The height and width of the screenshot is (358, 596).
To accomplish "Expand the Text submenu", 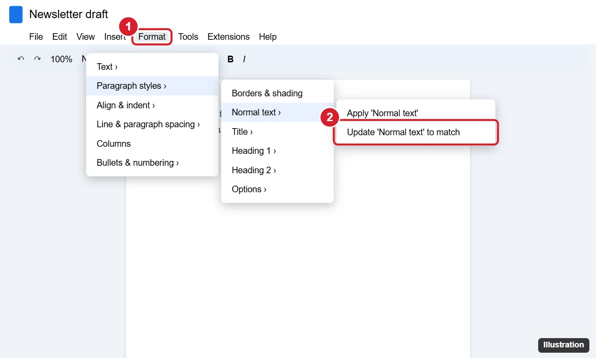I will coord(152,67).
